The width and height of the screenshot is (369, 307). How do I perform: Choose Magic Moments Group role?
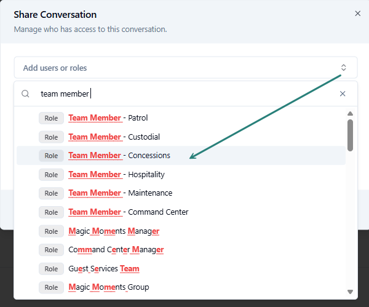point(108,287)
